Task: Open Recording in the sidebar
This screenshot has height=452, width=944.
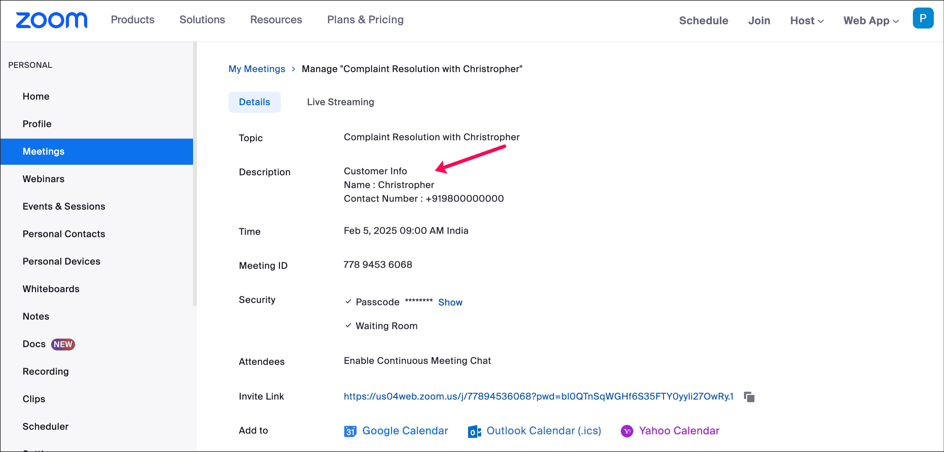Action: coord(46,371)
